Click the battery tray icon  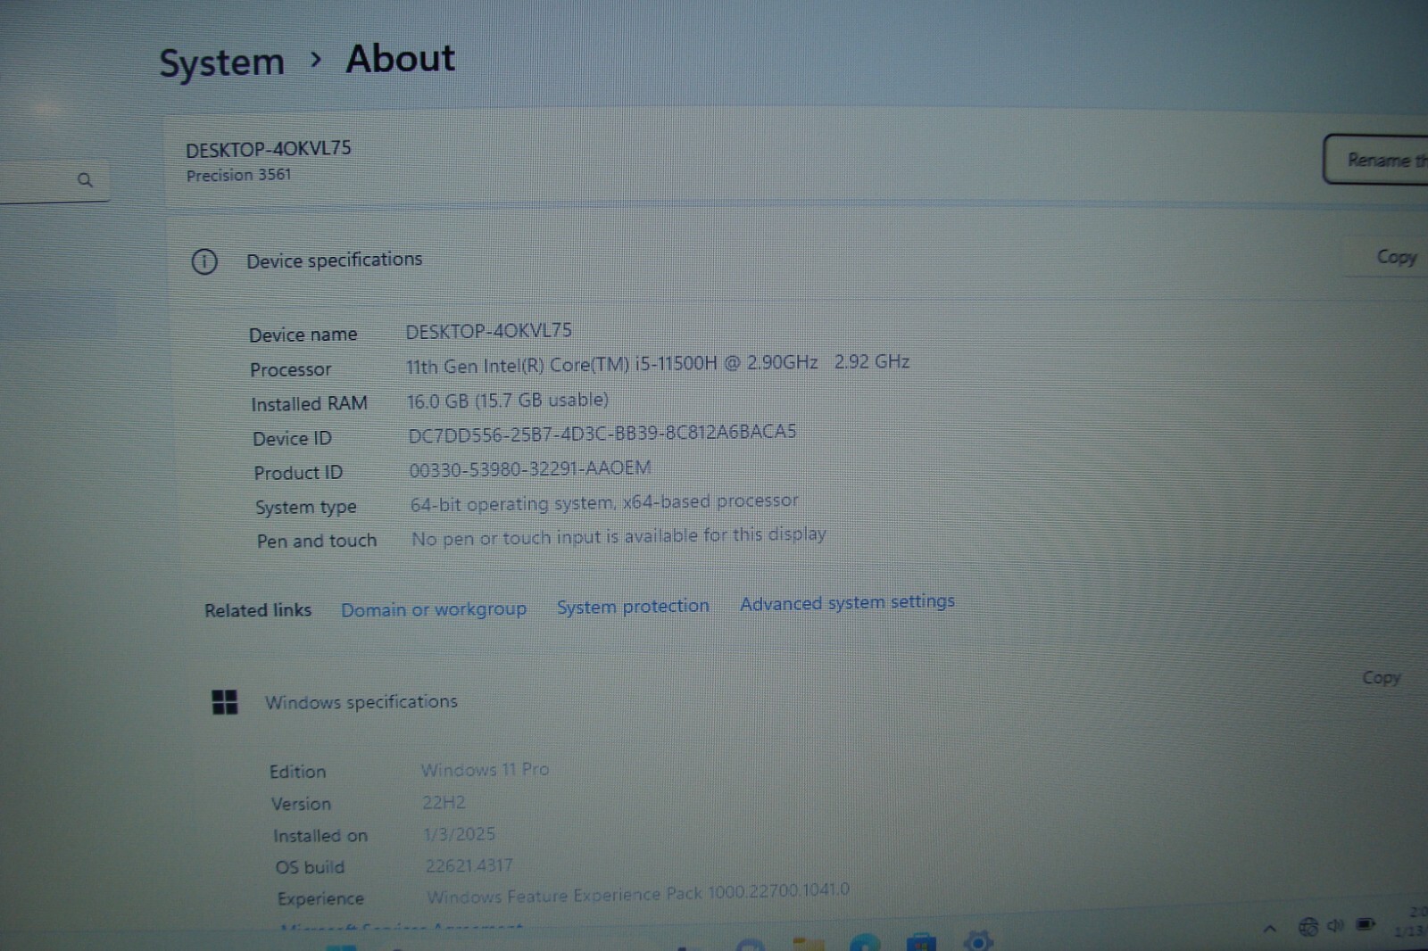[x=1366, y=924]
